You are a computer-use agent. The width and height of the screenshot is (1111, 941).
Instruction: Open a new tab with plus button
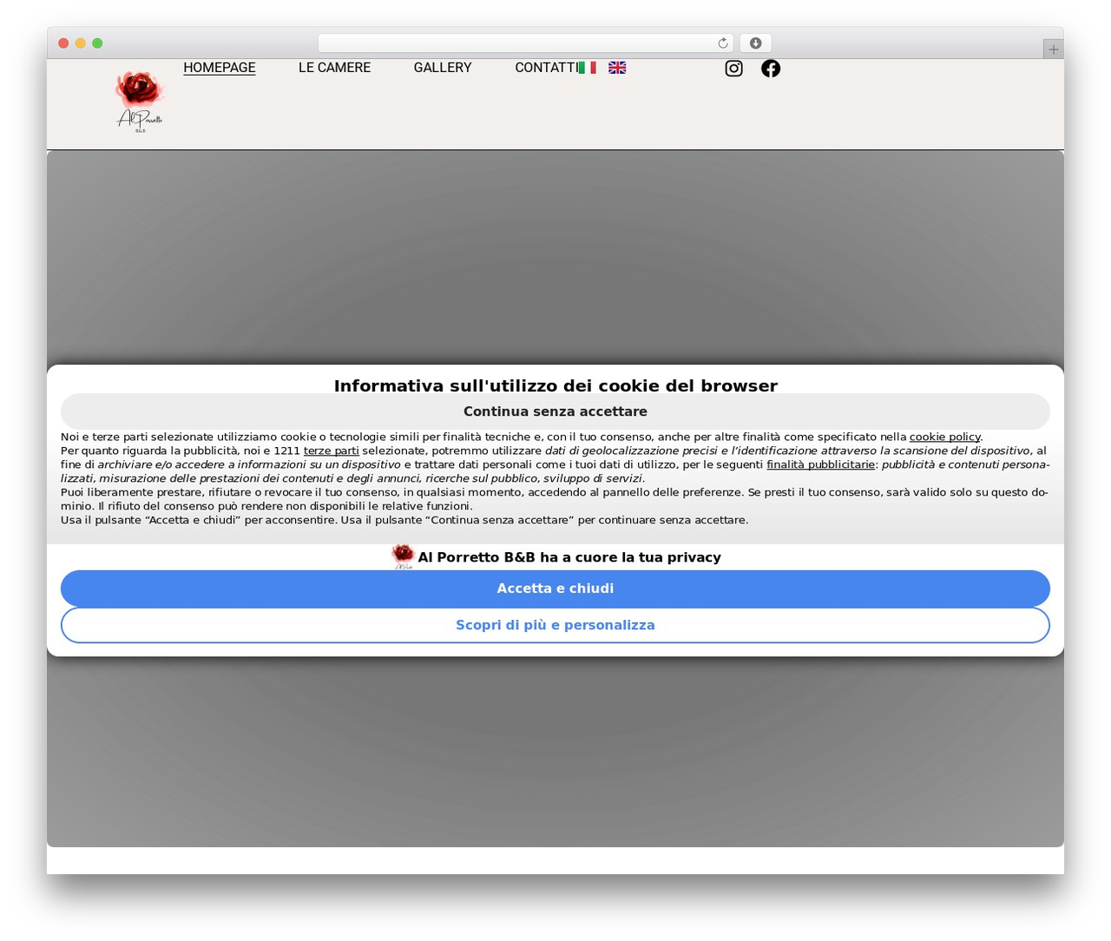tap(1053, 49)
